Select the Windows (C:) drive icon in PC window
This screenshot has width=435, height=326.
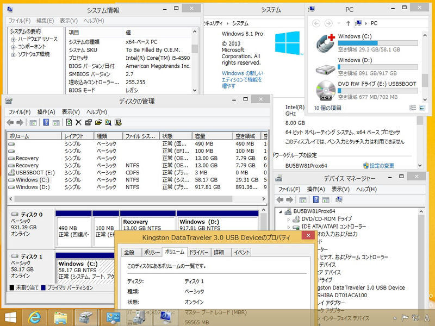(325, 43)
